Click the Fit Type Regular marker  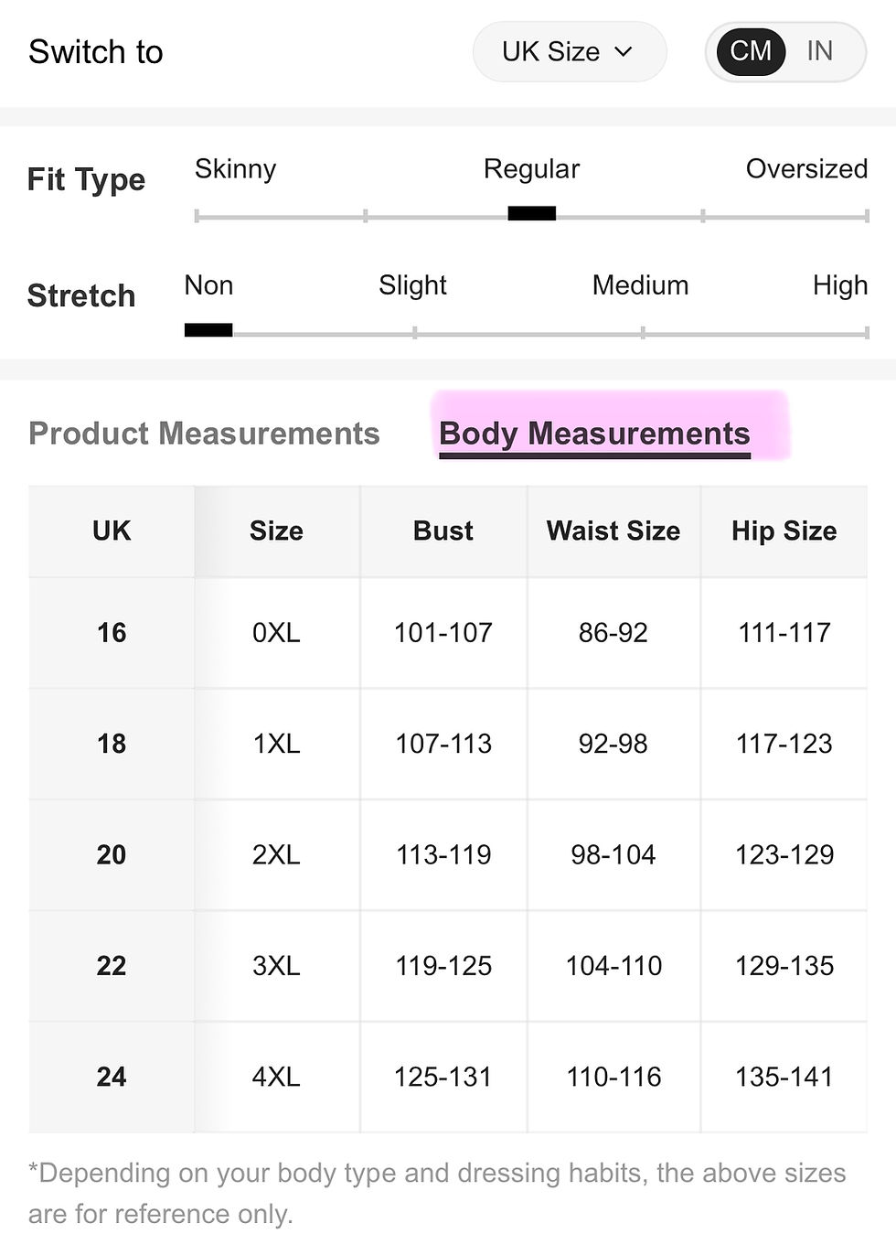click(532, 214)
